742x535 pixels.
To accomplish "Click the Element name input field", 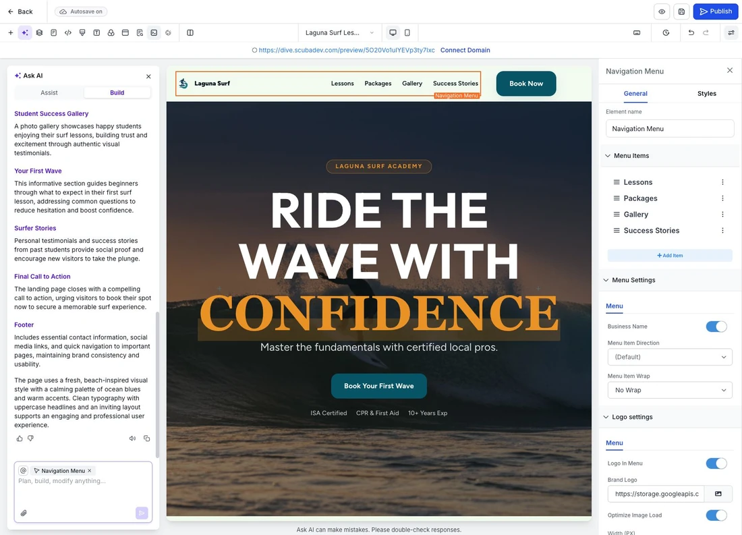I will tap(670, 129).
